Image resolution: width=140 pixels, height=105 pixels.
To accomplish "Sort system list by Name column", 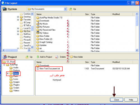I will tap(53, 14).
